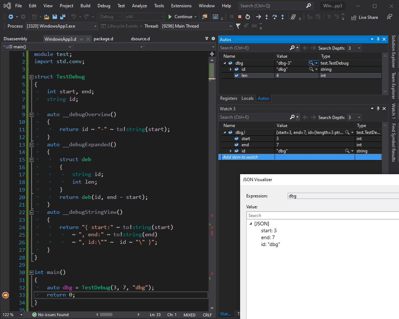This screenshot has width=399, height=319.
Task: Open the Find Symbol Results side tab
Action: (394, 143)
